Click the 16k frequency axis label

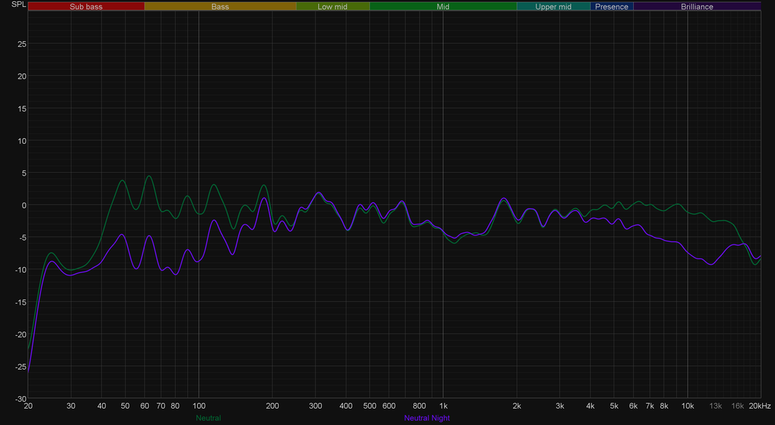pos(737,406)
